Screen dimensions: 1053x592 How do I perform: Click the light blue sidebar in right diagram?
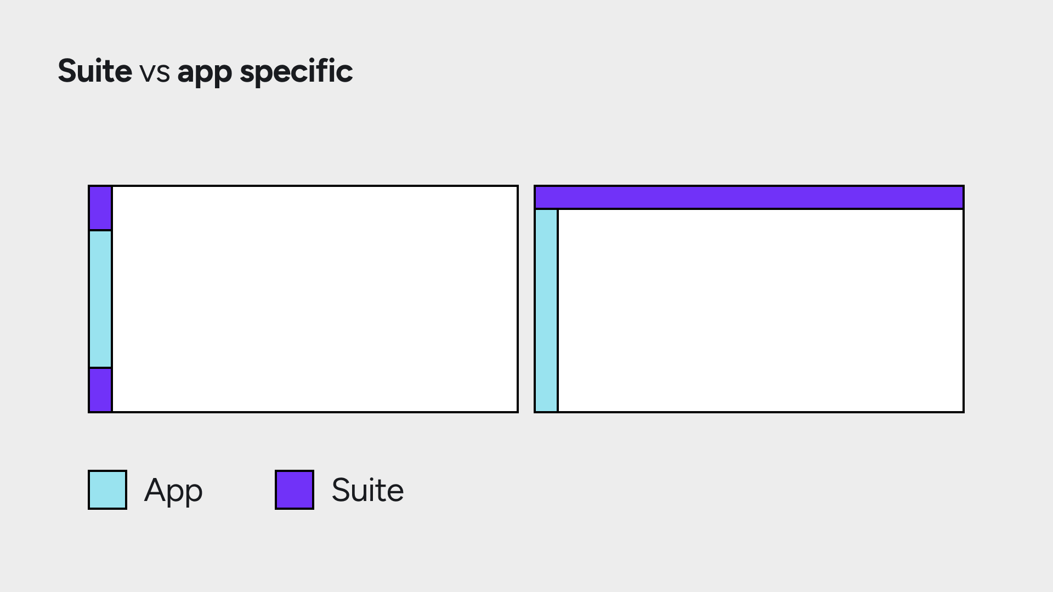click(x=546, y=311)
